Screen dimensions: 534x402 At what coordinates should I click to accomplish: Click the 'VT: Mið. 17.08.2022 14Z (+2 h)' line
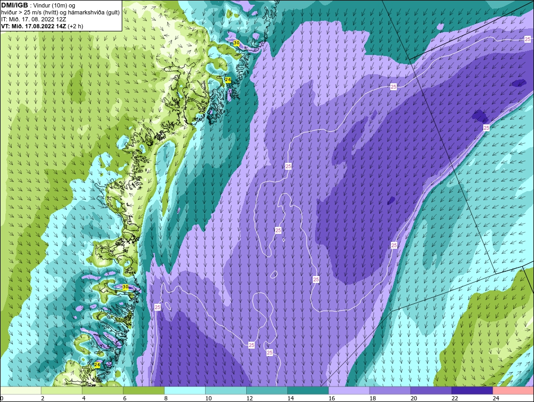[42, 26]
